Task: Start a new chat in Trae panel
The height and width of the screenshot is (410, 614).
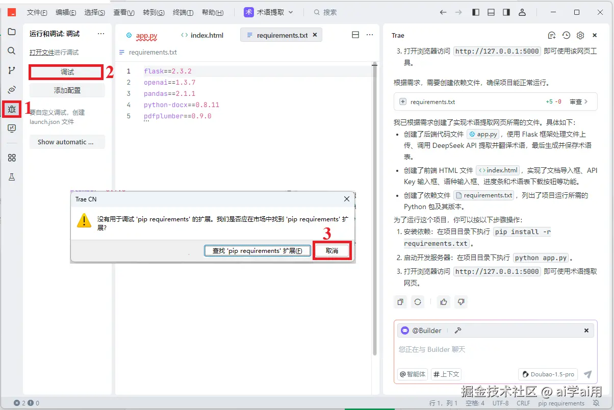Action: [x=551, y=35]
